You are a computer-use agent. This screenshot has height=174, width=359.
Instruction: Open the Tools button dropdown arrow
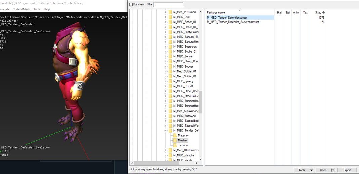pos(311,170)
